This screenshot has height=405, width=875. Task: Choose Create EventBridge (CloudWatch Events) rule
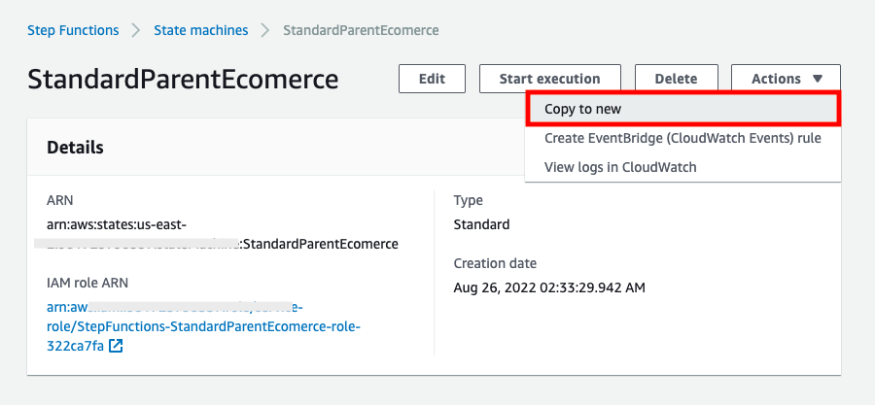[683, 138]
